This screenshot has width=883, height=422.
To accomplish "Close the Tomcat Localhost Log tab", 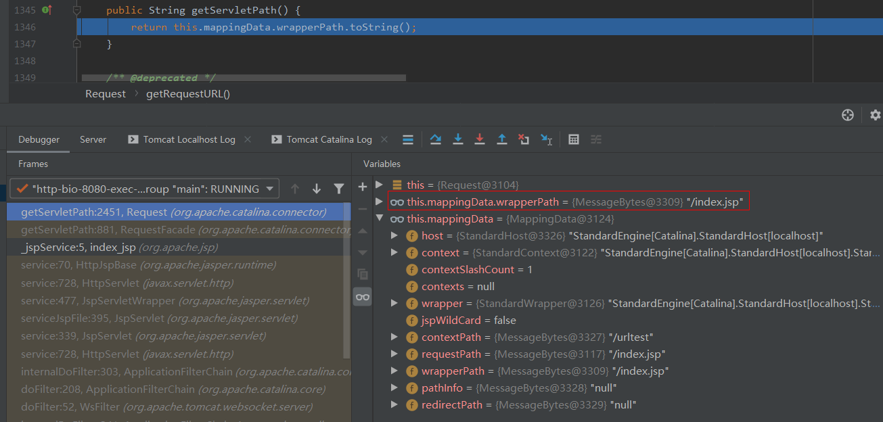I will (x=248, y=139).
